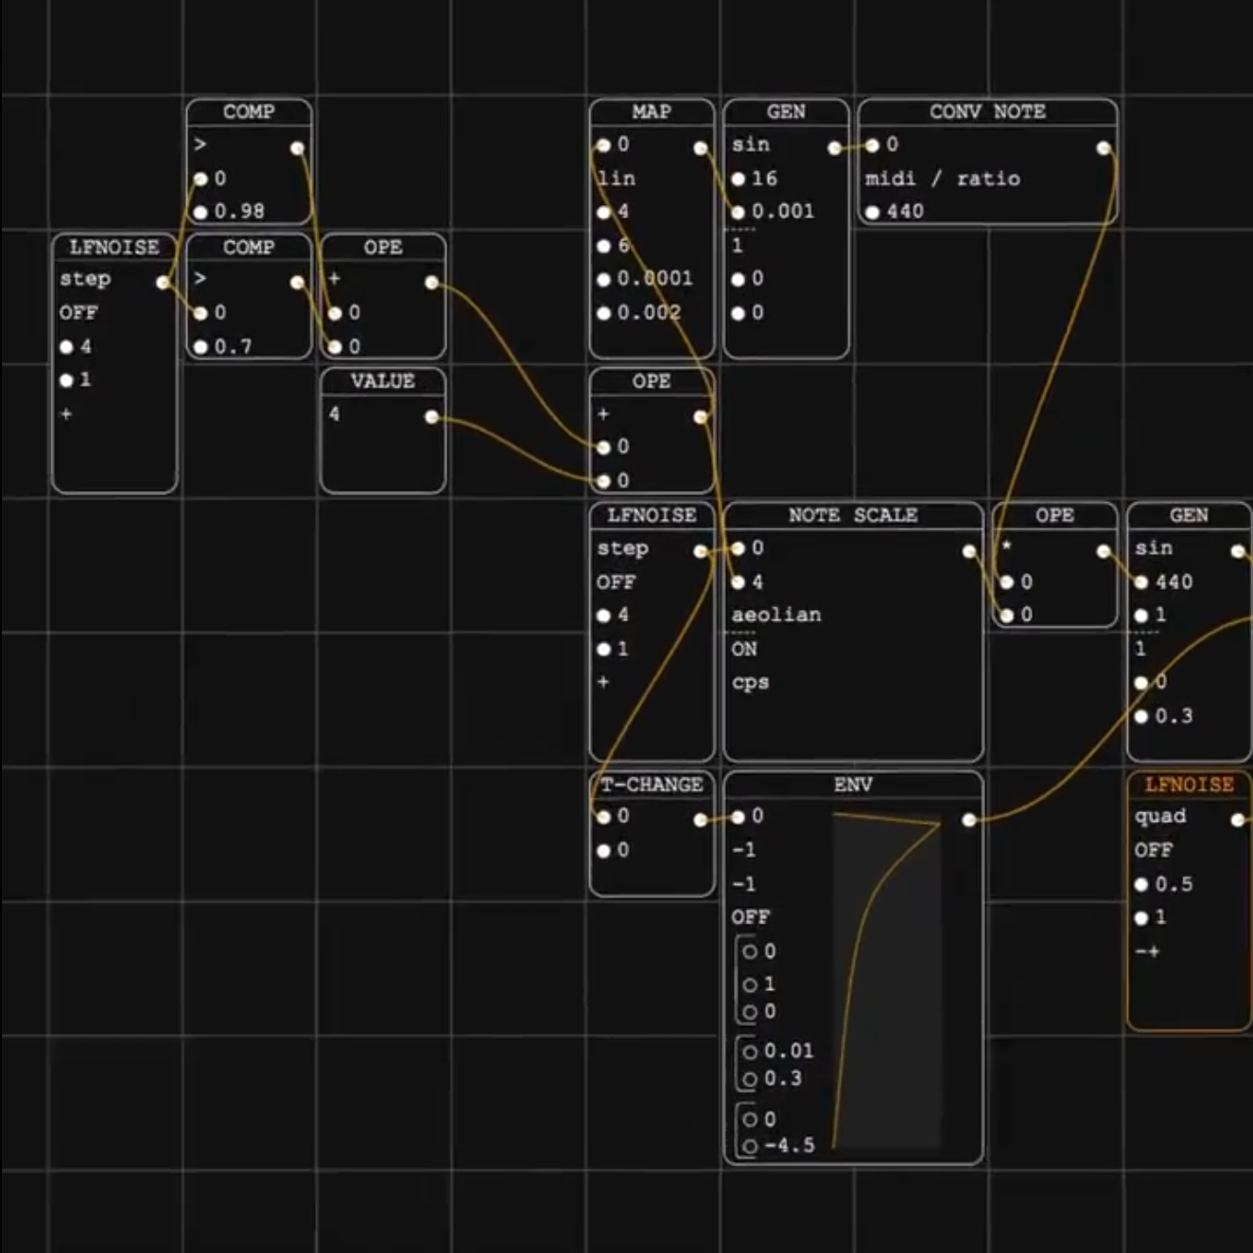Click the input port beside 0.002 in MAP
Image resolution: width=1253 pixels, height=1253 pixels.
point(603,313)
